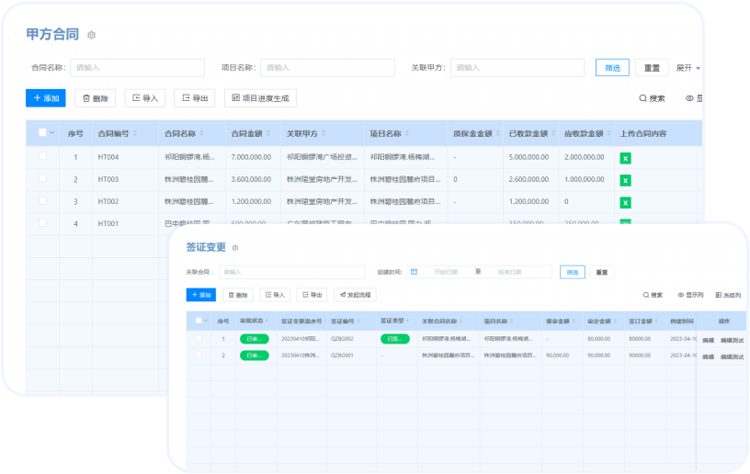
Task: Sort by 审批状态 column header
Action: [253, 322]
